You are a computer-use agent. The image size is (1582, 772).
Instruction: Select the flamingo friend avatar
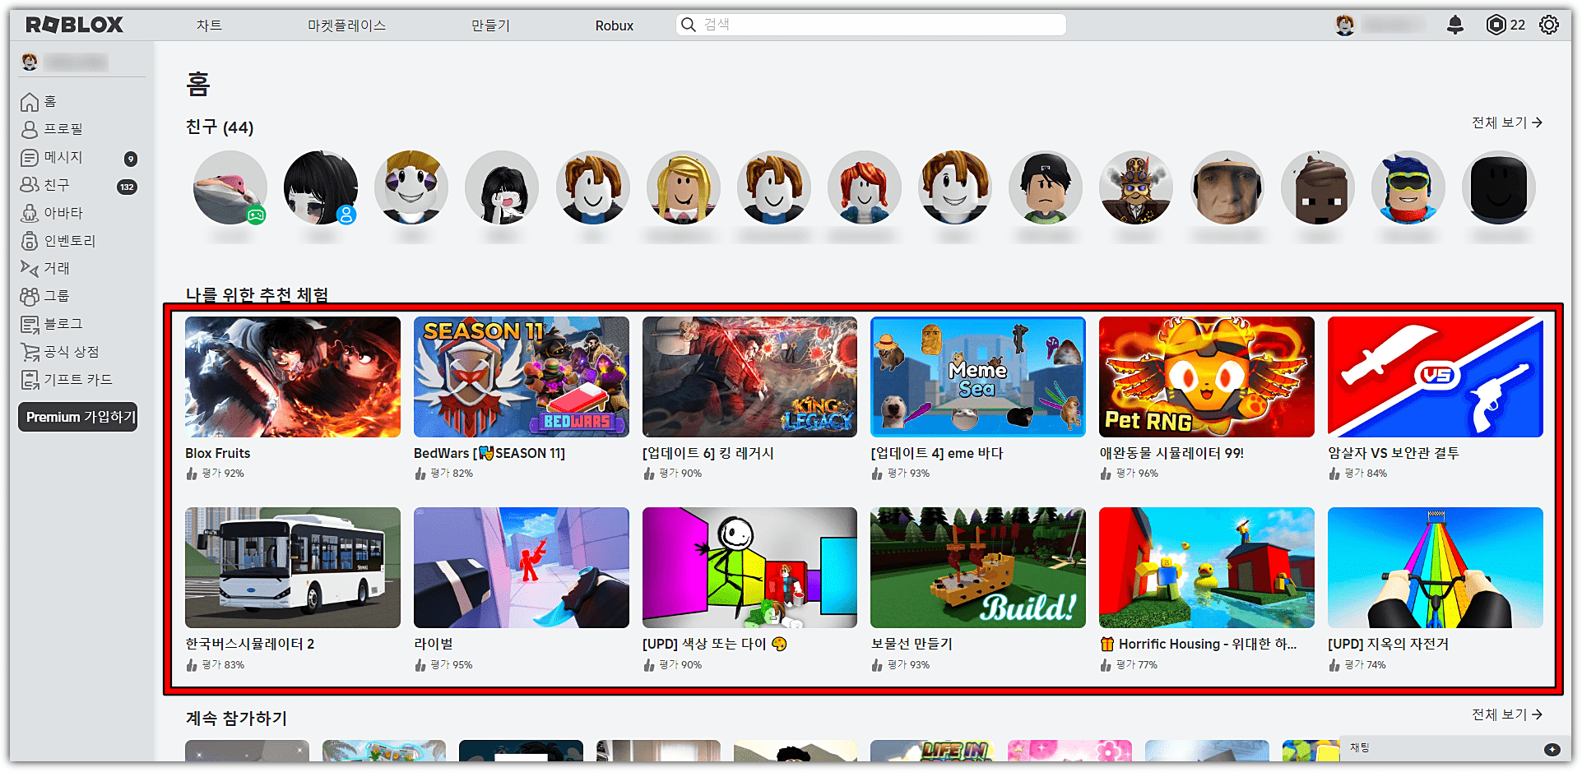coord(230,187)
